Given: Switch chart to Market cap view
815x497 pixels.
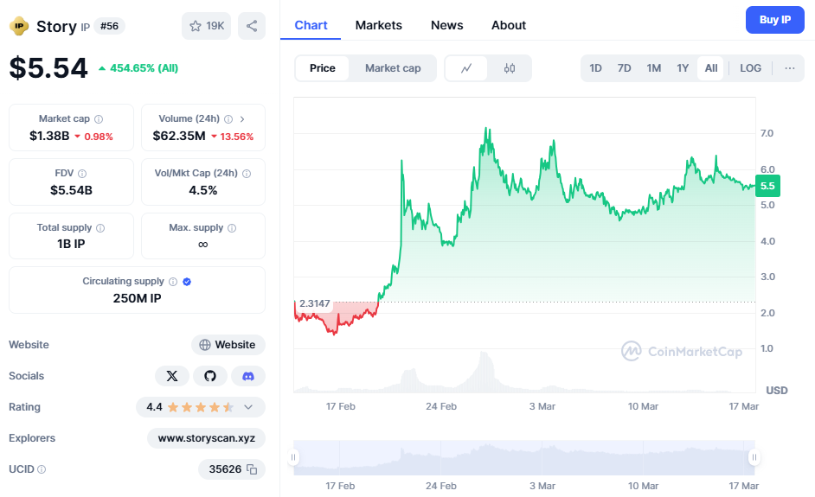Looking at the screenshot, I should pos(393,68).
